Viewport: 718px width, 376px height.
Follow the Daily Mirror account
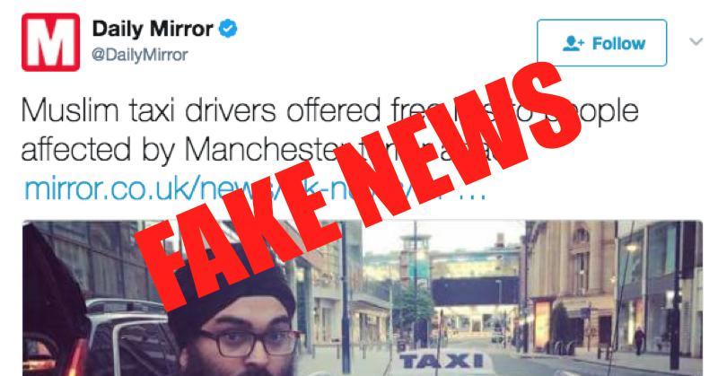[x=601, y=42]
